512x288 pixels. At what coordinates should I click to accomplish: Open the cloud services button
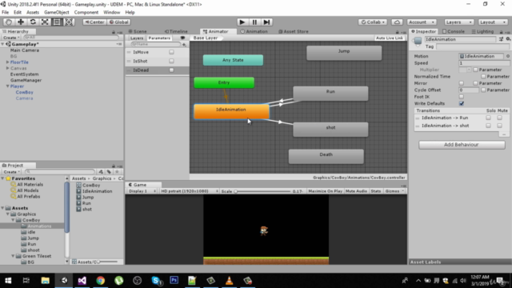click(x=397, y=22)
